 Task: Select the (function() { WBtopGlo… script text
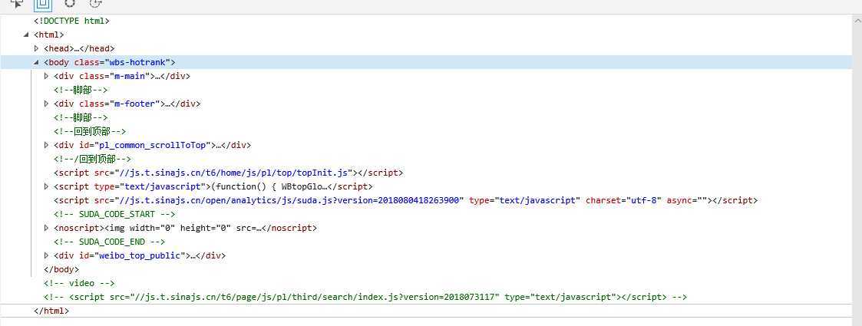[269, 186]
